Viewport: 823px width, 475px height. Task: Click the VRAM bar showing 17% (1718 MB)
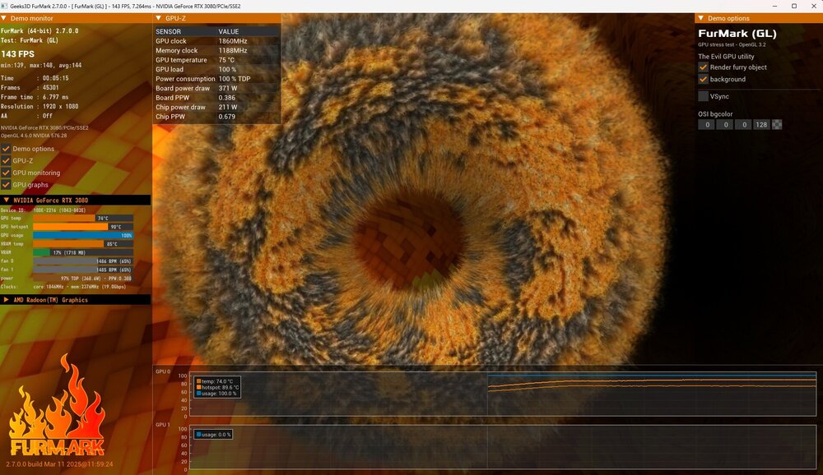click(x=83, y=253)
